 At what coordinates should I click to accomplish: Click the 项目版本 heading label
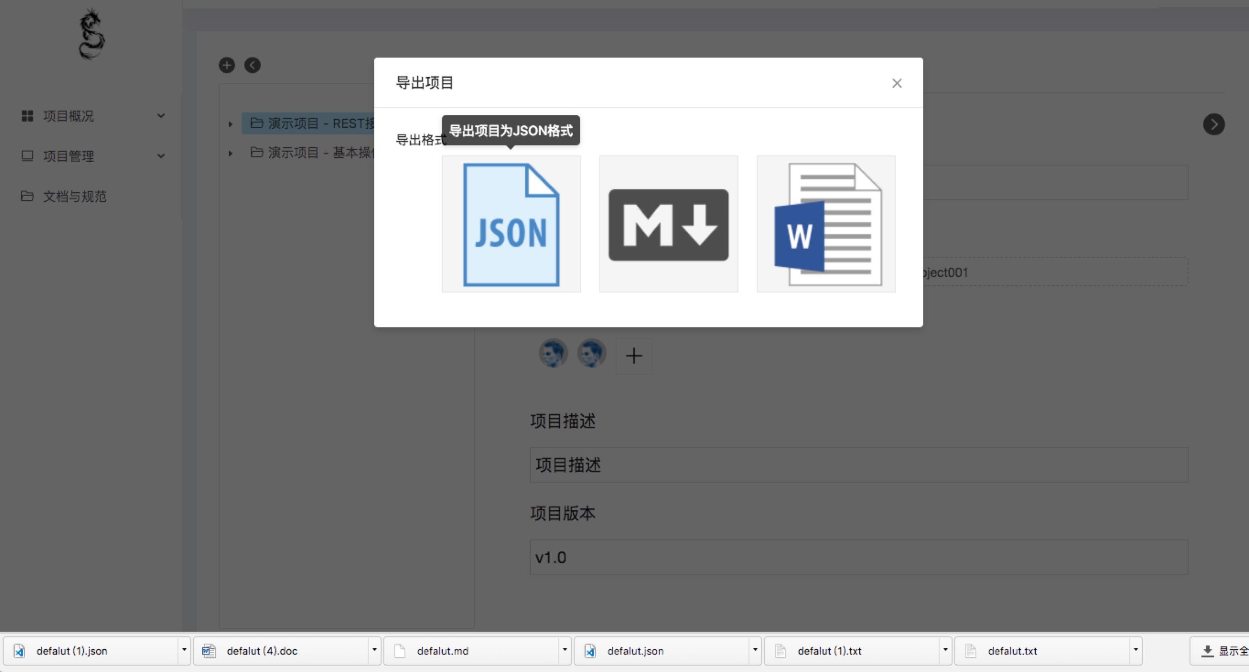(x=562, y=513)
